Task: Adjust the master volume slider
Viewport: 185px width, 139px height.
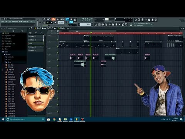Action: click(x=38, y=20)
